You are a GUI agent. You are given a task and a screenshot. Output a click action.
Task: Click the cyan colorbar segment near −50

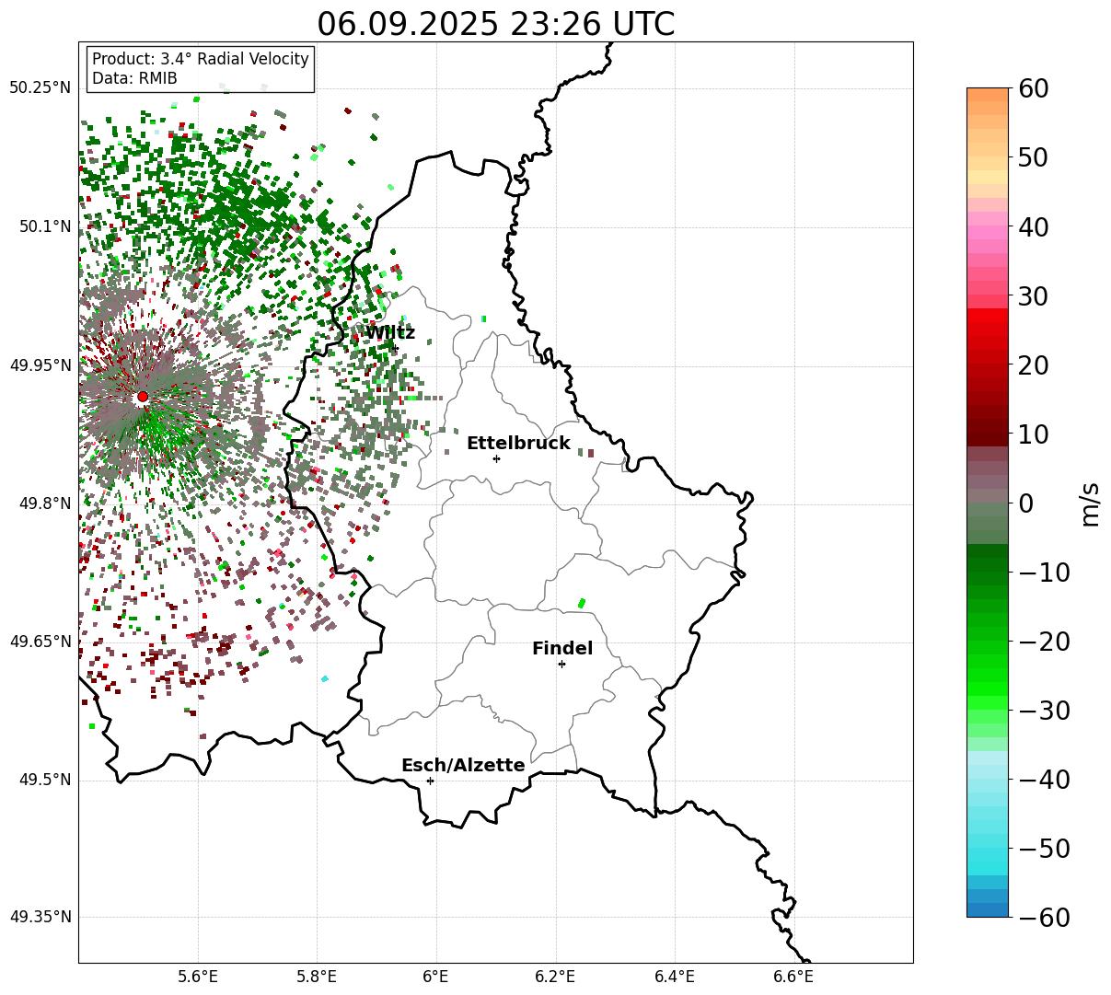[988, 853]
